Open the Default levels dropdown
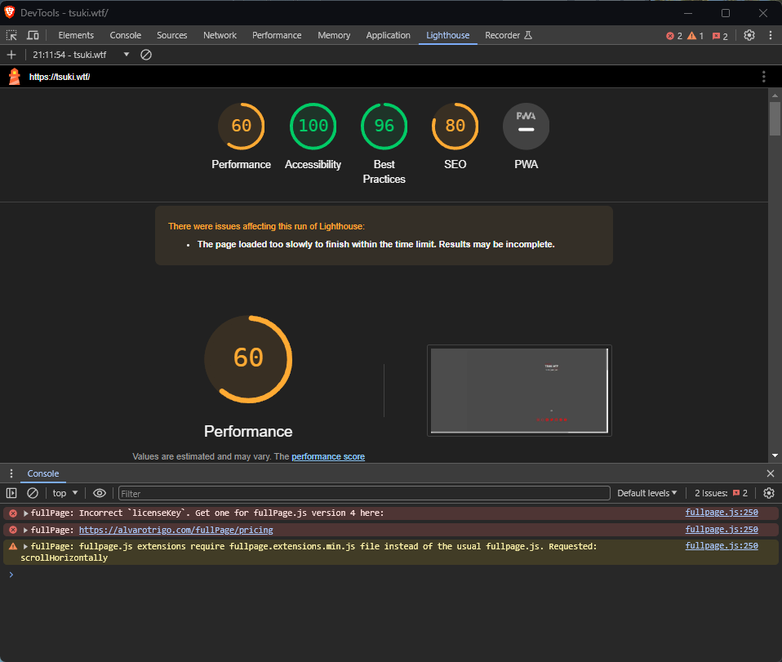Screen dimensions: 782x662 pyautogui.click(x=647, y=493)
